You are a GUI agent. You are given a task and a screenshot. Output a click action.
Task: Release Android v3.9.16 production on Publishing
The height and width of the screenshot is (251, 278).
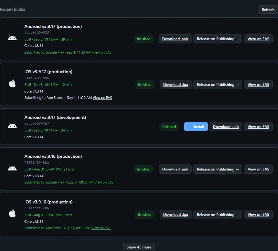[x=218, y=169]
